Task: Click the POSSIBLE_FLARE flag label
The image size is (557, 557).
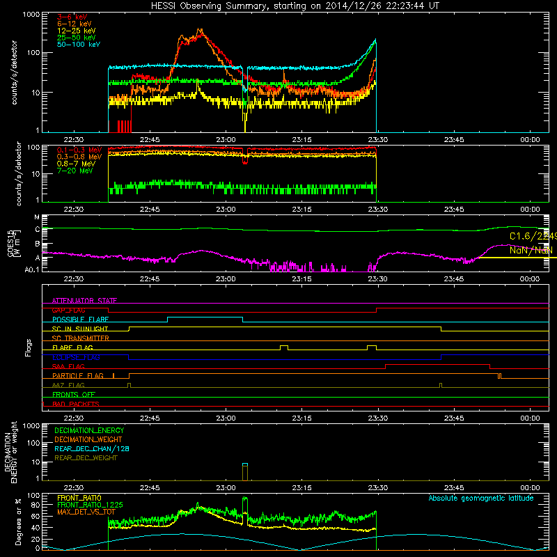Action: (80, 320)
